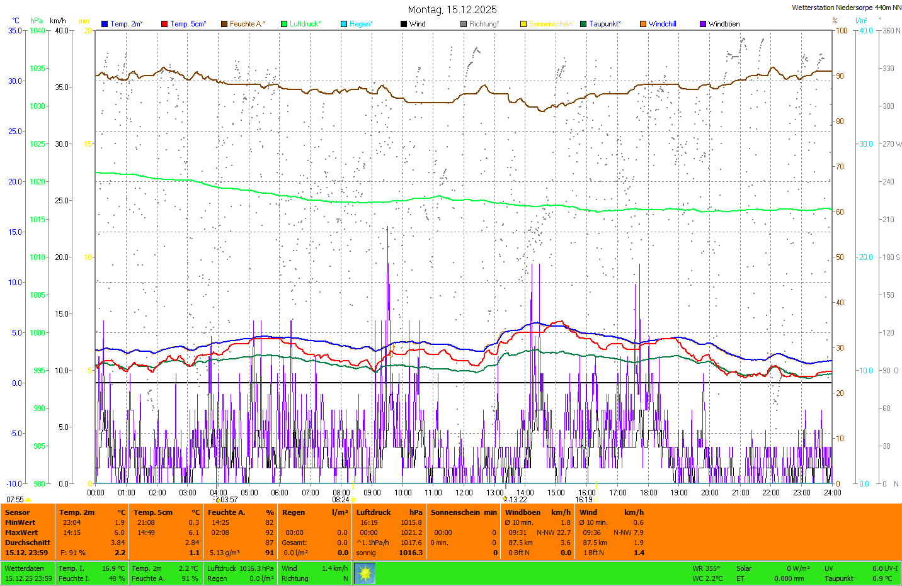Click the Wetterstation Niedersorpe station label
902x586 pixels.
pyautogui.click(x=846, y=8)
